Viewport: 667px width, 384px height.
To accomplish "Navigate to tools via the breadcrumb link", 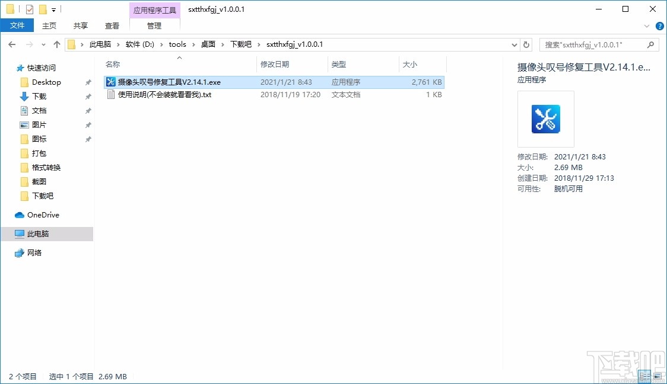I will pos(177,44).
